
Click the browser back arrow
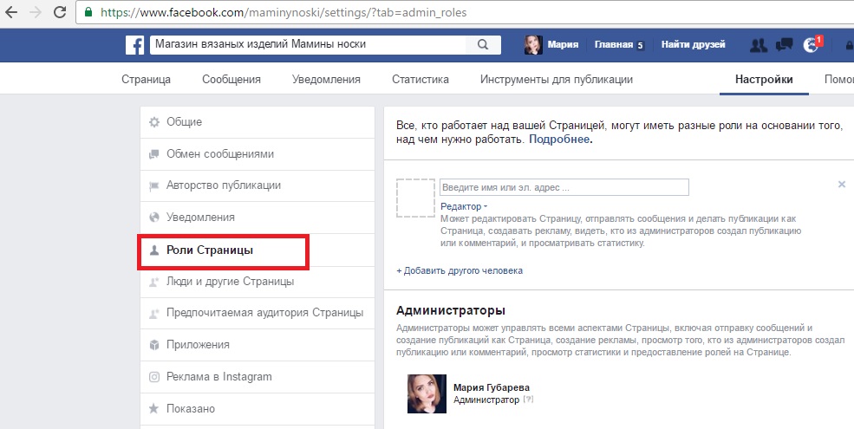coord(13,13)
